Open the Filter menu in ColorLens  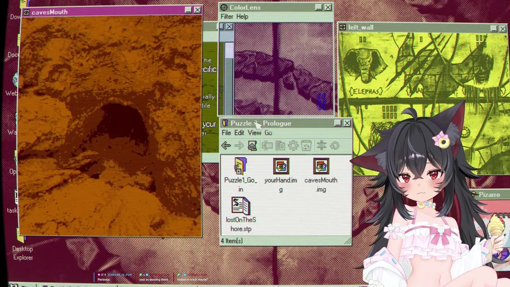click(227, 17)
